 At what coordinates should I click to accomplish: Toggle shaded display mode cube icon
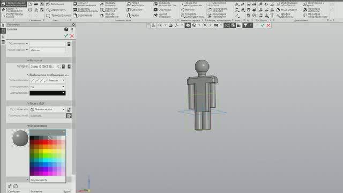tap(188, 25)
